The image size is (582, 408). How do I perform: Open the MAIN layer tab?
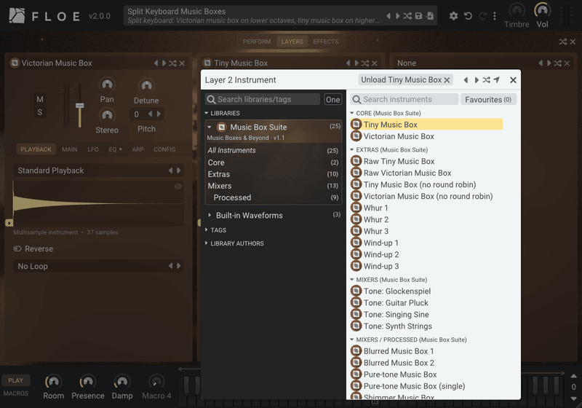coord(69,149)
